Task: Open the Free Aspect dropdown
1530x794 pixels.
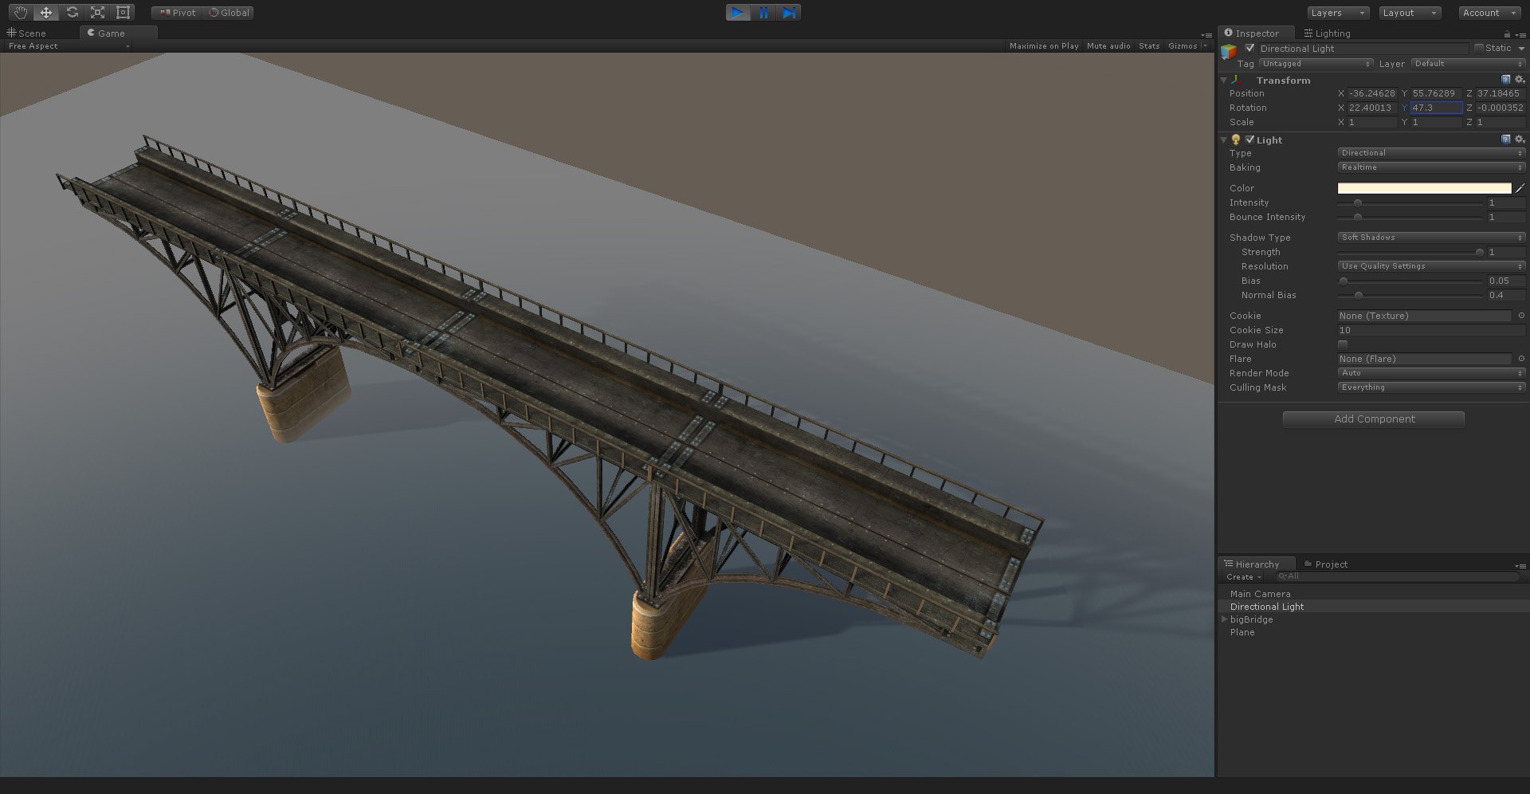Action: [x=67, y=46]
